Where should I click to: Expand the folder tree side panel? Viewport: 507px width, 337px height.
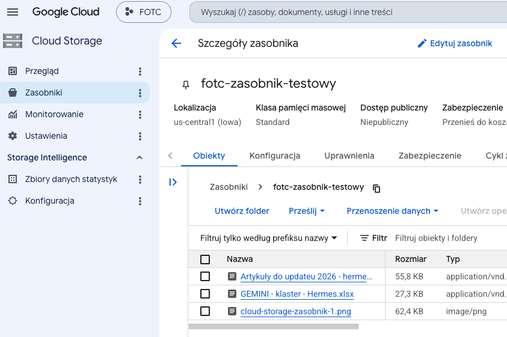tap(173, 182)
